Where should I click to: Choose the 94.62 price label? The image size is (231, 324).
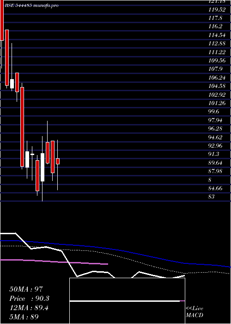pos(215,137)
